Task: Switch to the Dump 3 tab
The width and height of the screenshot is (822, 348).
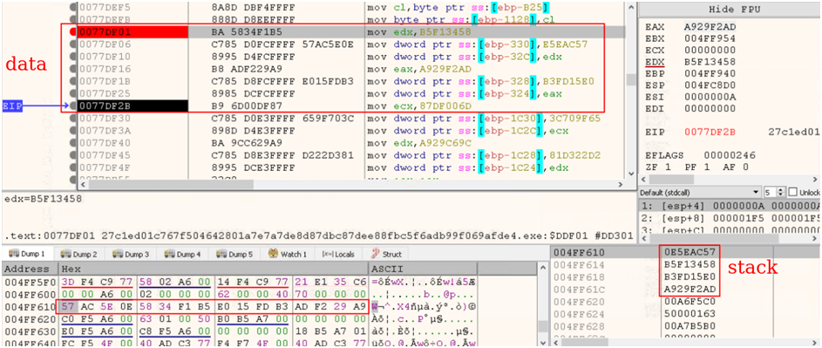Action: [x=130, y=254]
